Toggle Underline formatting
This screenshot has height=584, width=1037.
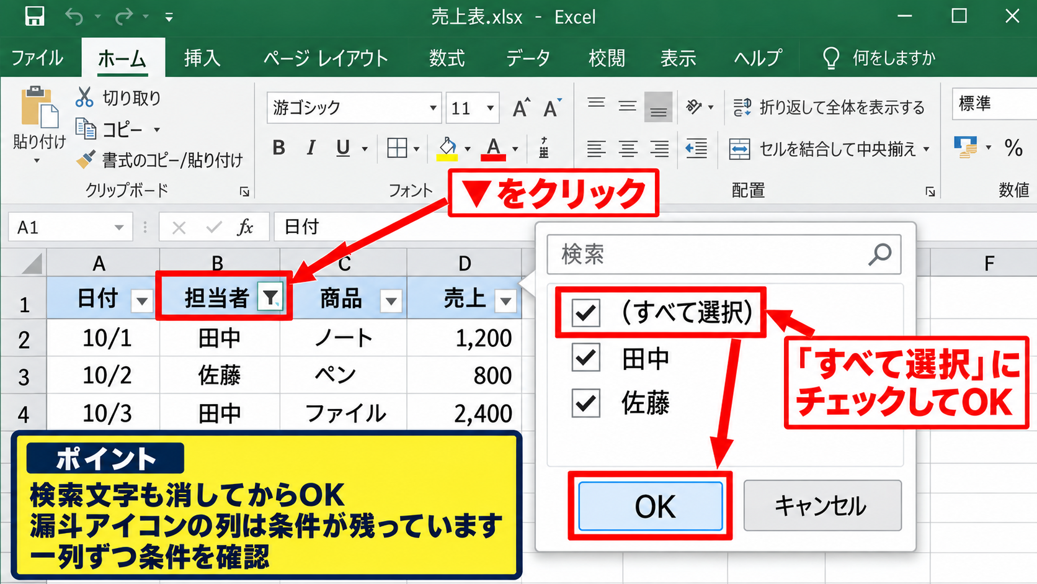343,148
